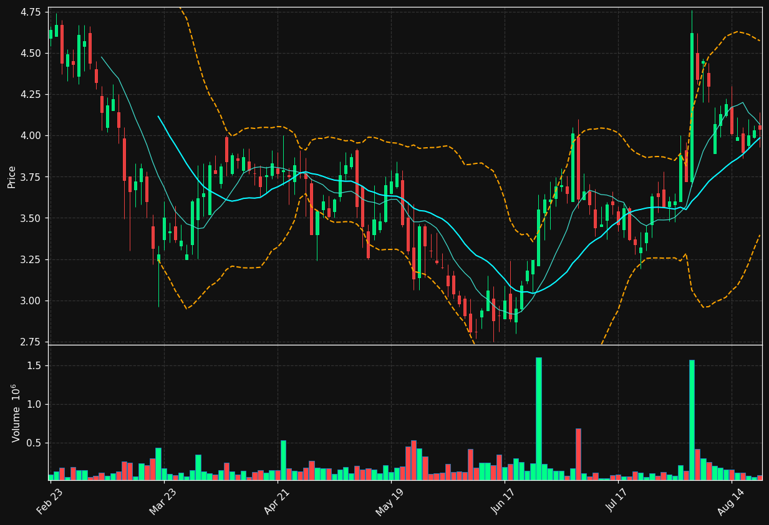769x525 pixels.
Task: Click the 4.25 price axis value
Action: tap(32, 95)
